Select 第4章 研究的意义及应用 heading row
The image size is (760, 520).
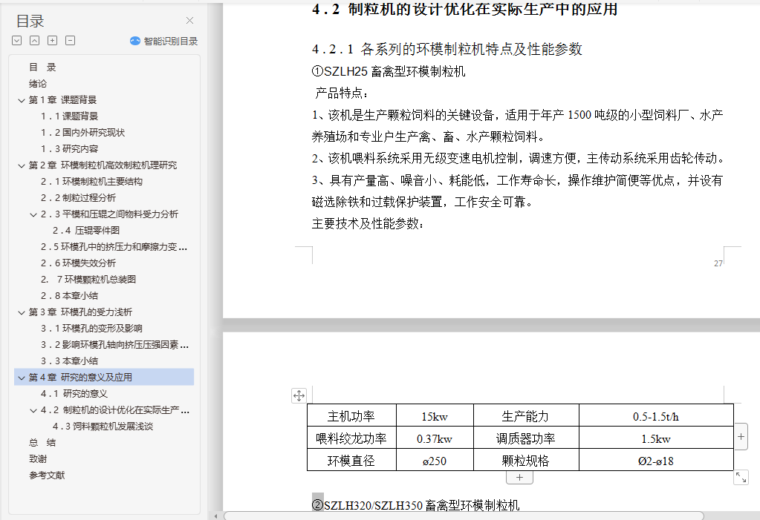point(104,377)
